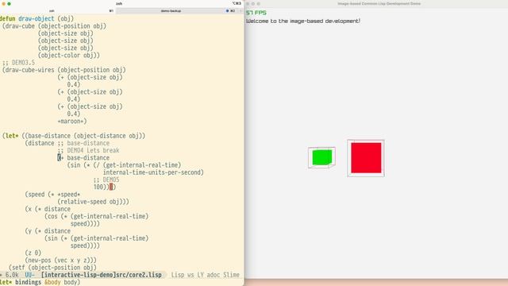
Task: Click the '(y (* distance' line
Action: 48,231
